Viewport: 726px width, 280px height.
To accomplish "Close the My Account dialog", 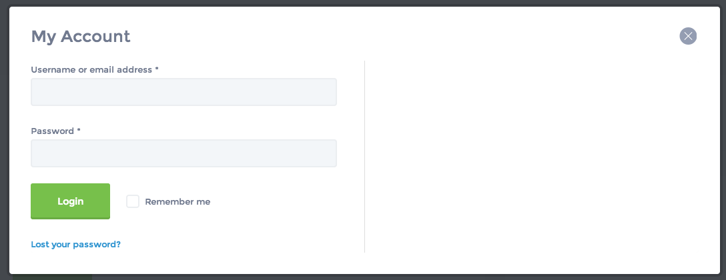I will (688, 36).
